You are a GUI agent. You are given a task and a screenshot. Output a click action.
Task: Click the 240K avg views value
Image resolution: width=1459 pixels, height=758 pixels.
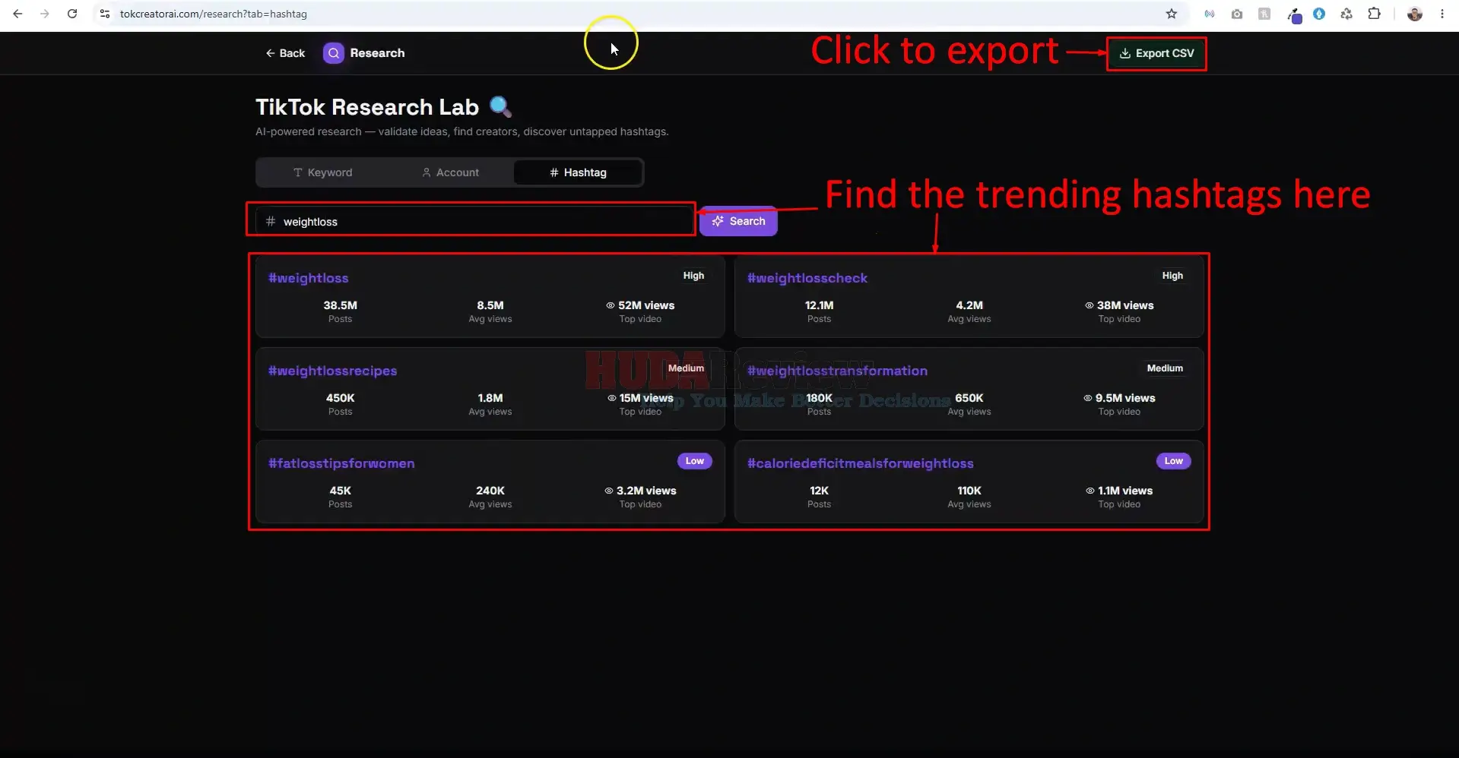pos(490,491)
